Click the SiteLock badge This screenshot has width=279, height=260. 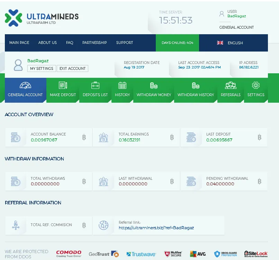[256, 254]
